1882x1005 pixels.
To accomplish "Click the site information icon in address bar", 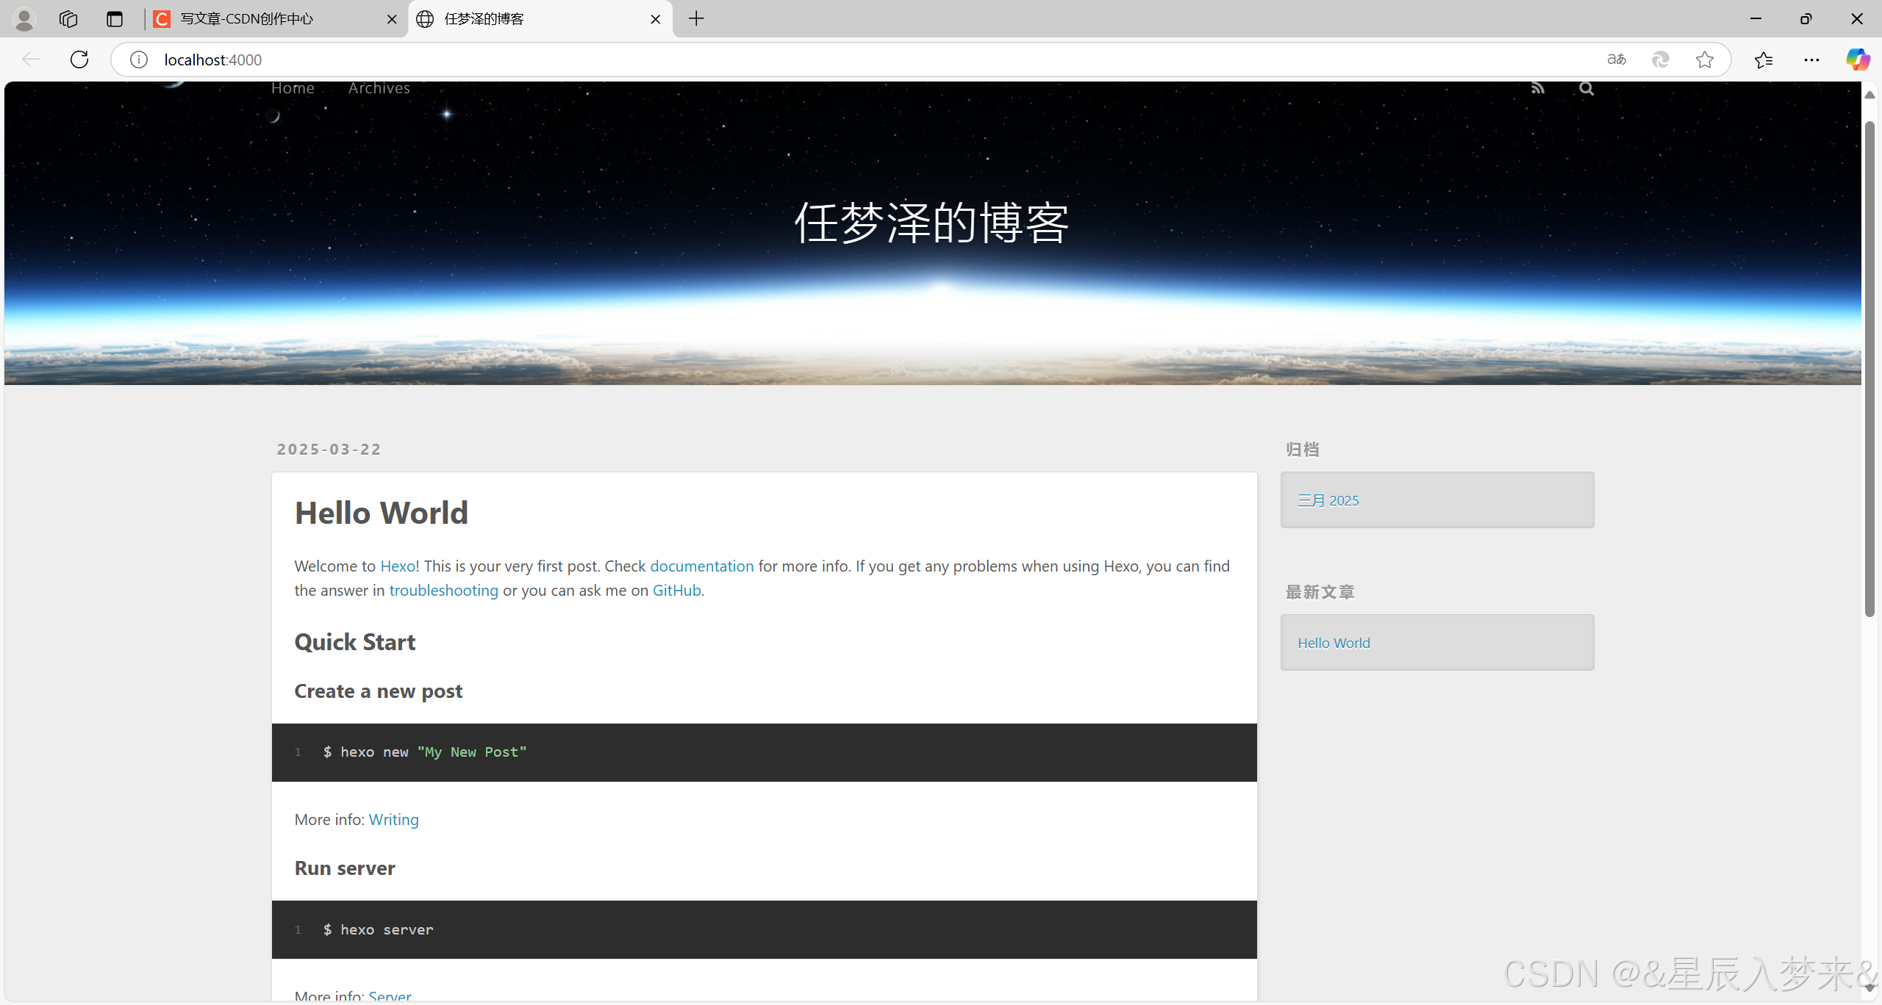I will (x=138, y=60).
